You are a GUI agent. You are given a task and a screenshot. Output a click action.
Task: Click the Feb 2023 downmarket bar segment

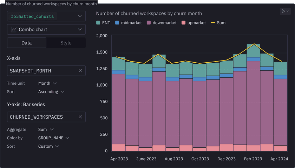[253, 101]
